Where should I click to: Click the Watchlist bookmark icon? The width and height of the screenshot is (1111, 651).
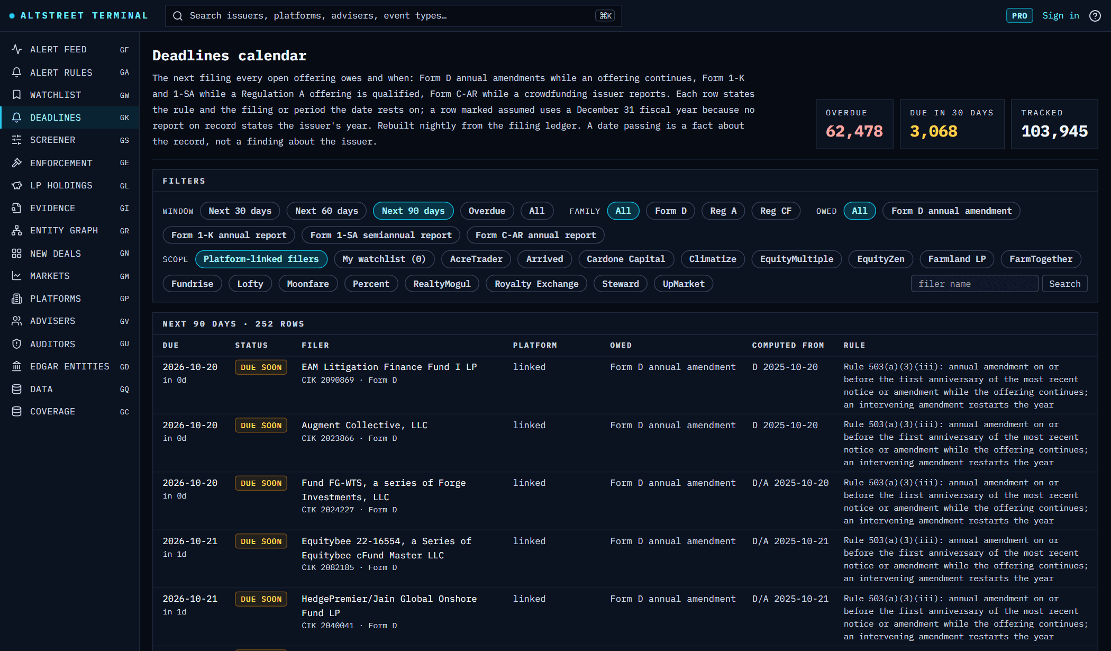(x=16, y=95)
